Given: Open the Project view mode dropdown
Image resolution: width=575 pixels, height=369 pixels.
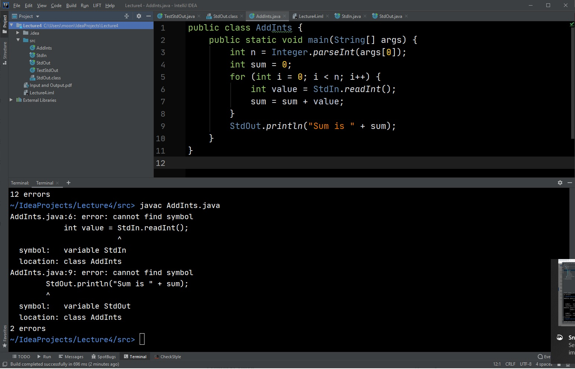Looking at the screenshot, I should pyautogui.click(x=26, y=16).
